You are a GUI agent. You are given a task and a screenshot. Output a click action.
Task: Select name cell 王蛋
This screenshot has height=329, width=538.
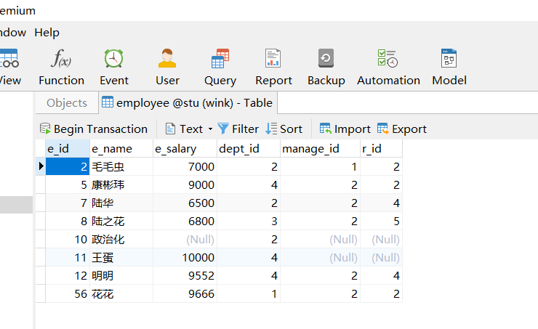pyautogui.click(x=121, y=257)
